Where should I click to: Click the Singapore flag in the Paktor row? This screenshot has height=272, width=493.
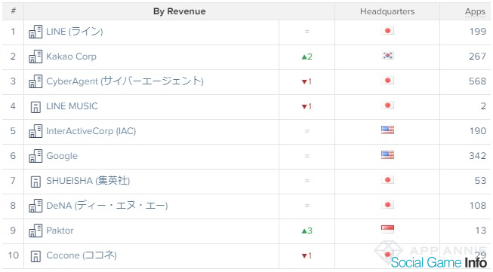click(387, 229)
